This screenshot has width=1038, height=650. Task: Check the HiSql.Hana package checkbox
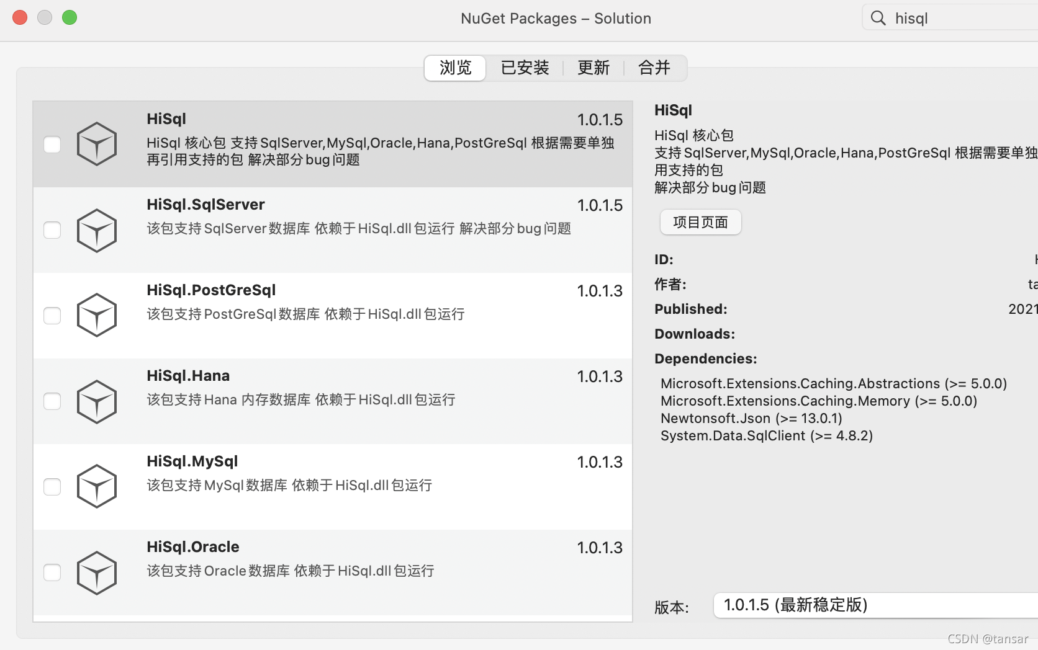[52, 401]
